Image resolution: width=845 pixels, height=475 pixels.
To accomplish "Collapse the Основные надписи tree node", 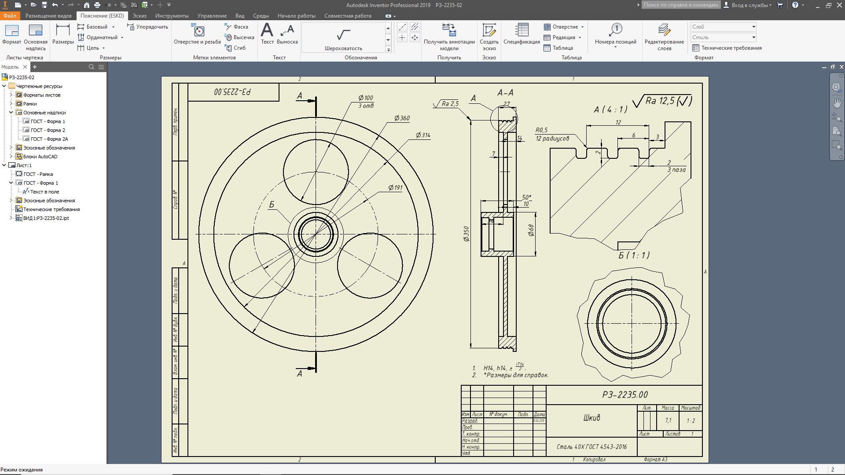I will pos(11,113).
